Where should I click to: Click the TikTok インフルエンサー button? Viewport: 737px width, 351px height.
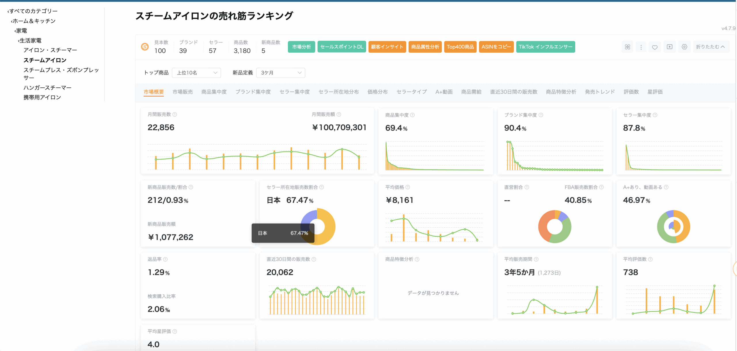click(x=545, y=47)
